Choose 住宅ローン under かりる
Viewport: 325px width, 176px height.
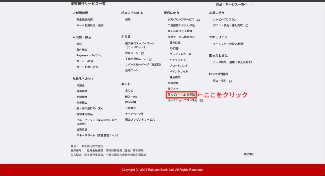132,70
